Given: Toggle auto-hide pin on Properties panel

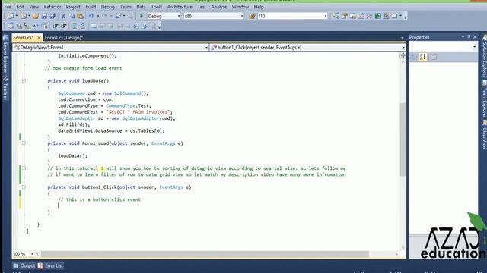Looking at the screenshot, I should (x=469, y=37).
